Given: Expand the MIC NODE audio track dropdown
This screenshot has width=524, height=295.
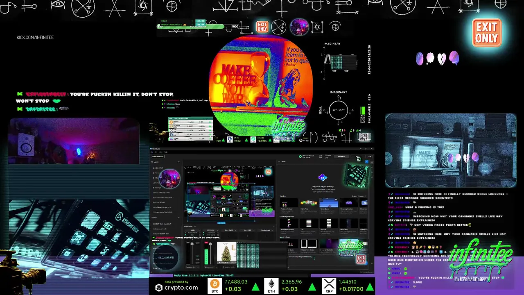Looking at the screenshot, I should coord(217,230).
